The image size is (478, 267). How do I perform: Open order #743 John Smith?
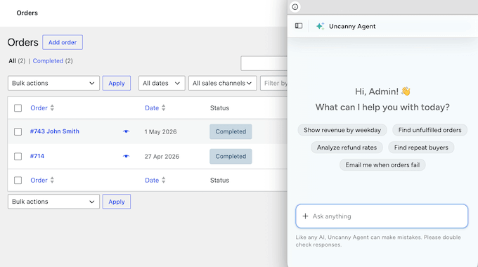55,131
